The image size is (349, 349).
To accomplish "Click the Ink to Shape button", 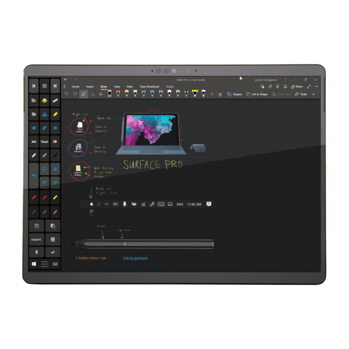I will (x=257, y=94).
